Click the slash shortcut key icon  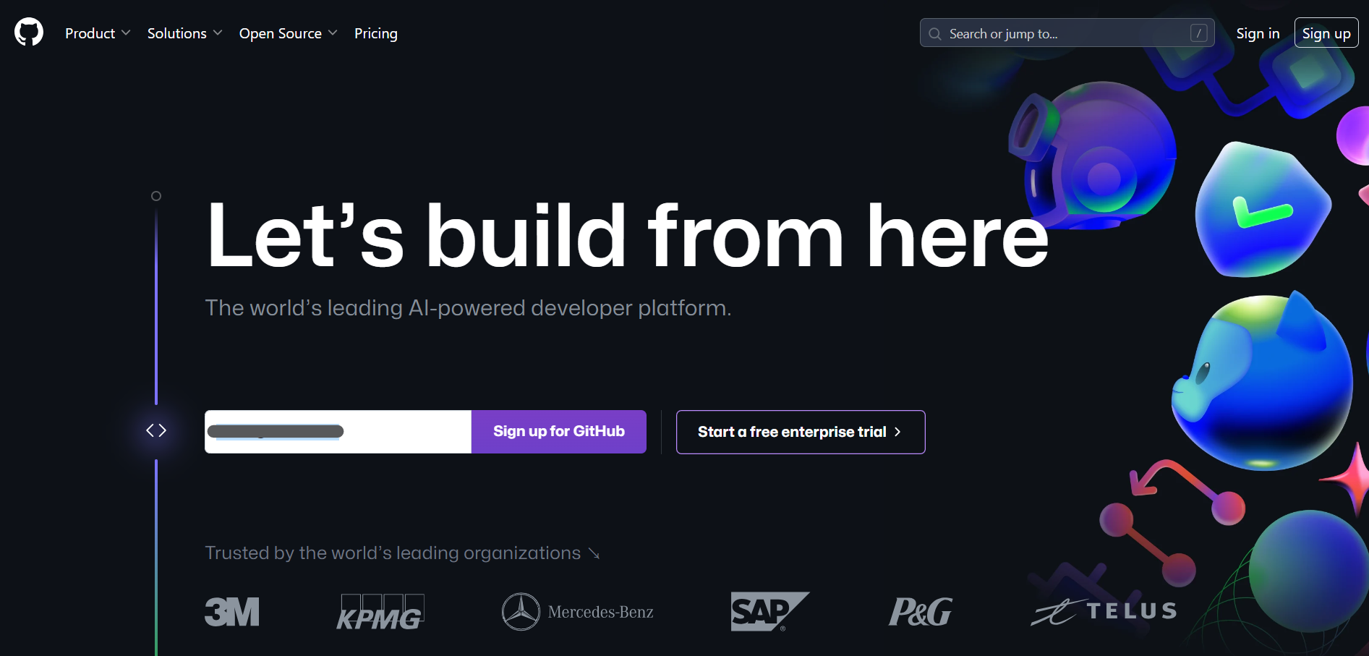(1198, 33)
